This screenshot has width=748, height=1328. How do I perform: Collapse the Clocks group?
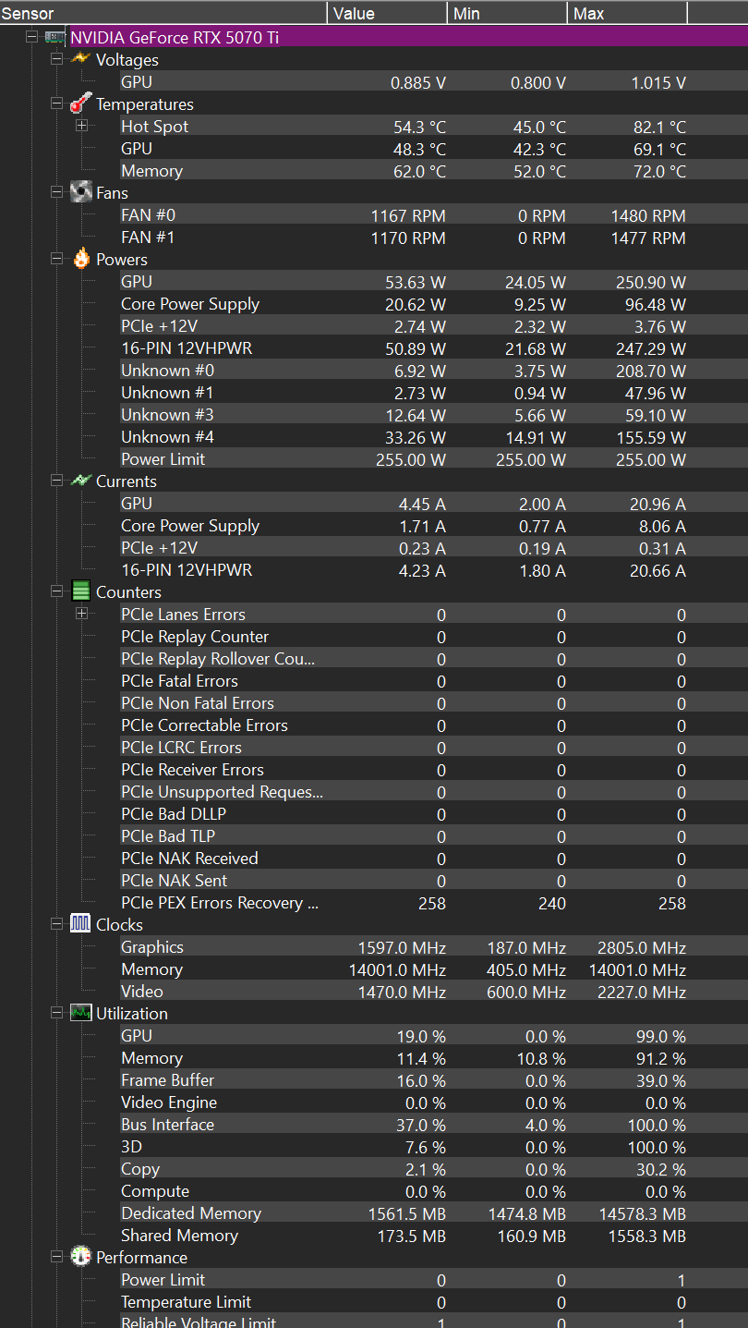(57, 924)
